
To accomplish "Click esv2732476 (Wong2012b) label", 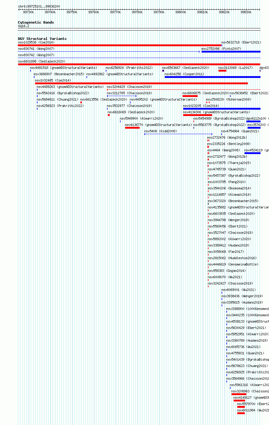I will (227, 137).
